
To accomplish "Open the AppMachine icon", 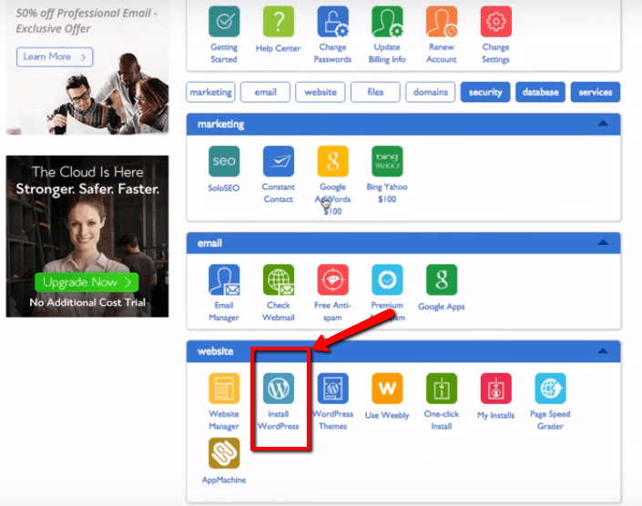I will pos(224,453).
